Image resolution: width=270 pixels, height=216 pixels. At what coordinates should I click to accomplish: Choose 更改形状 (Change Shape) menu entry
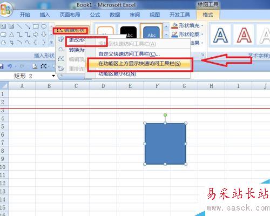click(x=77, y=40)
